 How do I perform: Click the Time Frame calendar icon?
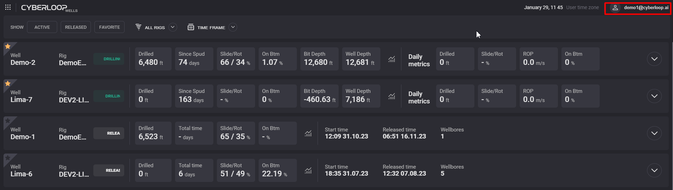(191, 27)
